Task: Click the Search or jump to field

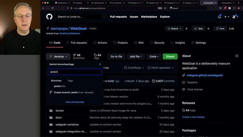Action: pos(82,17)
